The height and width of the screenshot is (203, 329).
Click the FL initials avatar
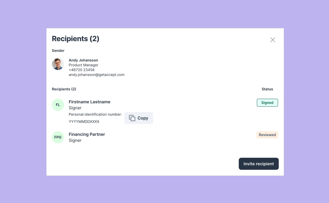58,105
